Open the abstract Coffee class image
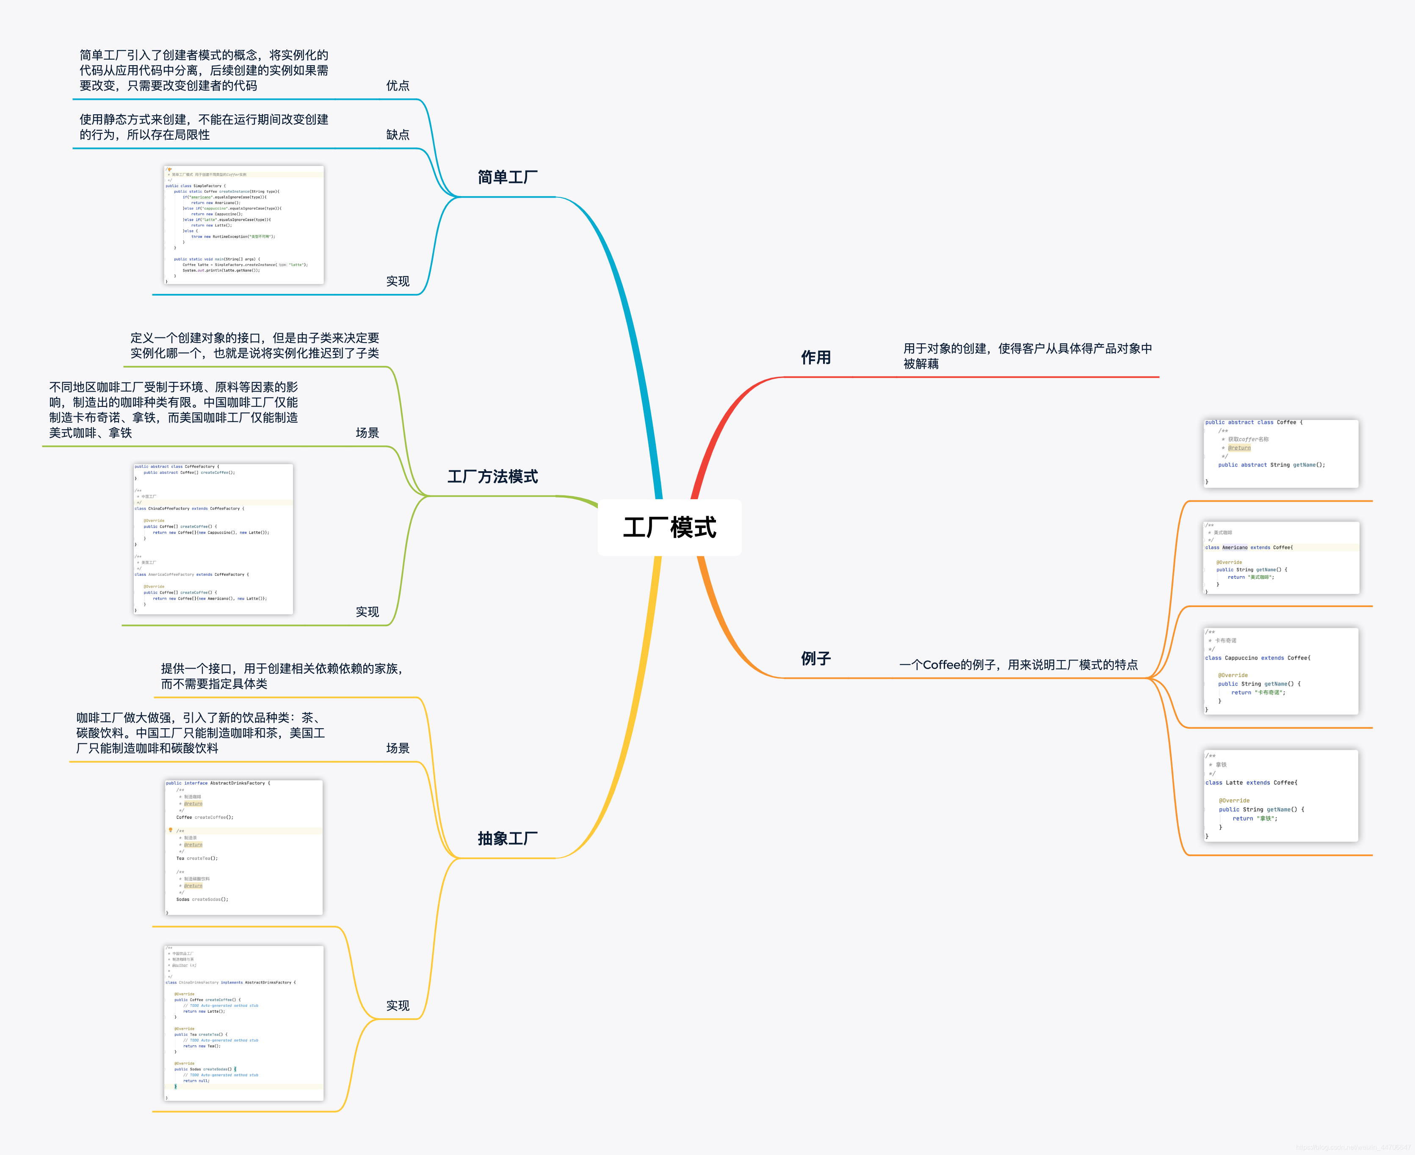This screenshot has height=1155, width=1415. click(x=1281, y=453)
